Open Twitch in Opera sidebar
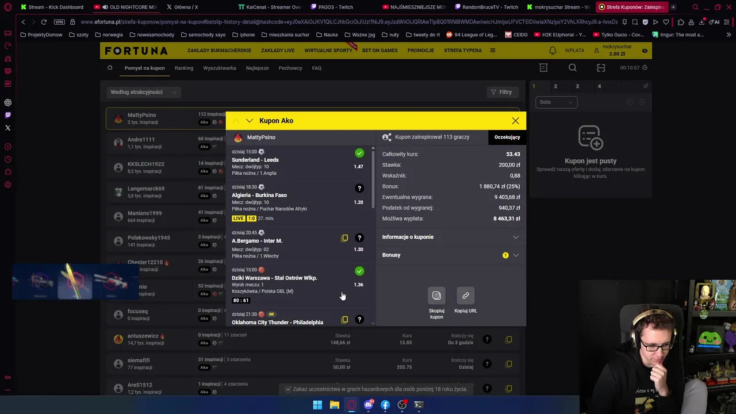The height and width of the screenshot is (414, 736). click(x=8, y=115)
